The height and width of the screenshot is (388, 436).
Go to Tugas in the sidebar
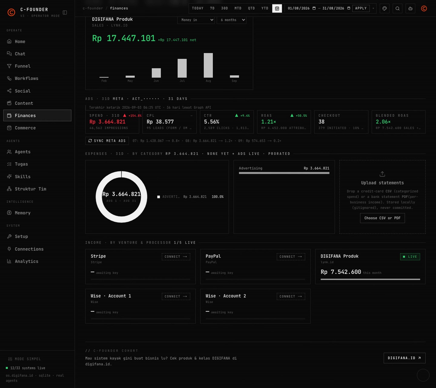pos(37,164)
